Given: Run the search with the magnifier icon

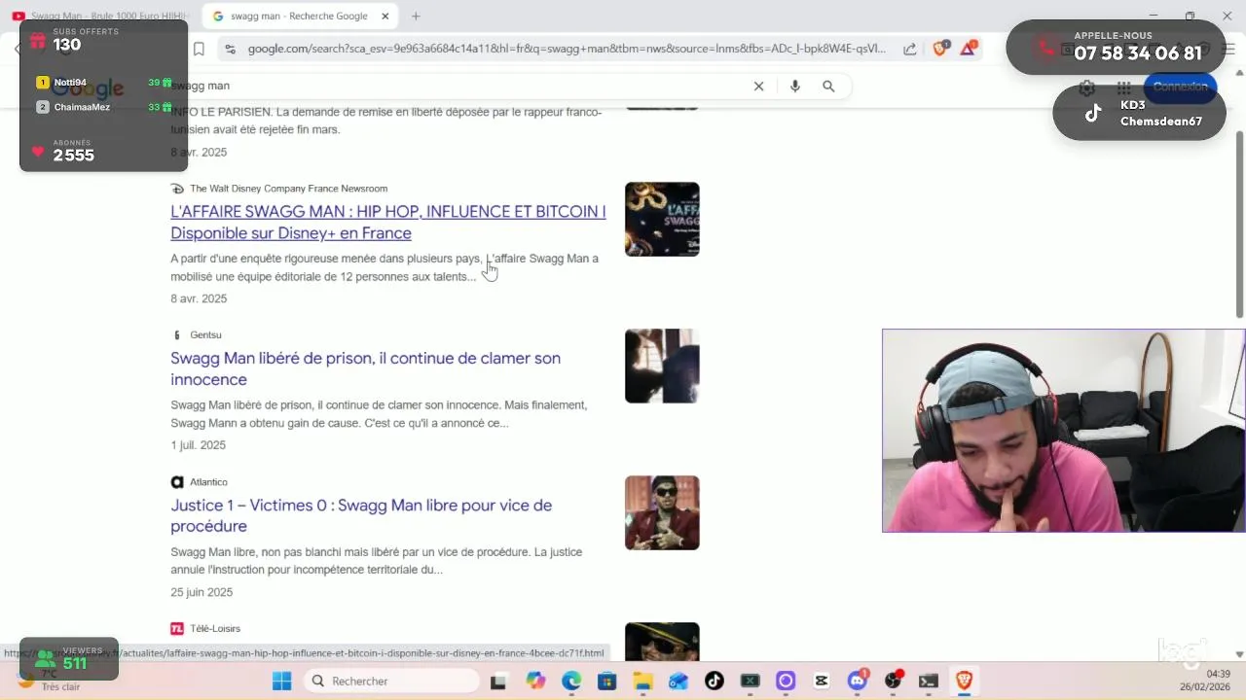Looking at the screenshot, I should point(828,86).
